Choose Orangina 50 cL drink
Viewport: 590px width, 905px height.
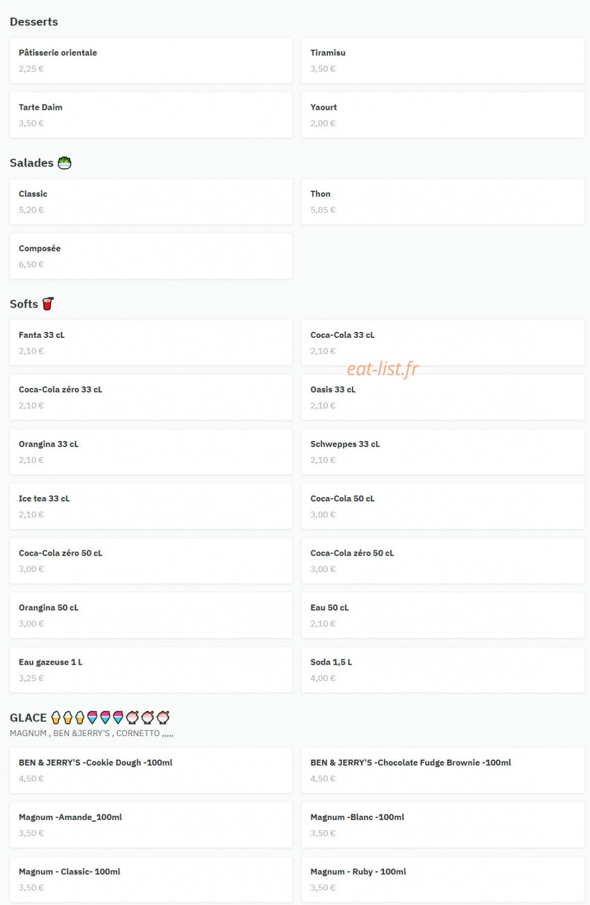tap(151, 615)
